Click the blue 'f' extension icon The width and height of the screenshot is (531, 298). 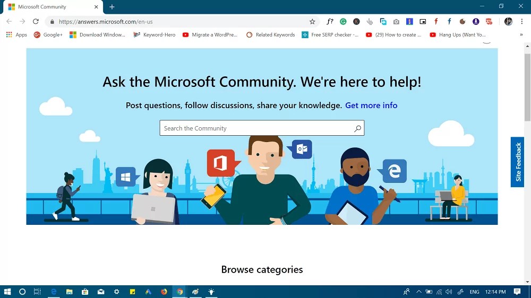(449, 22)
